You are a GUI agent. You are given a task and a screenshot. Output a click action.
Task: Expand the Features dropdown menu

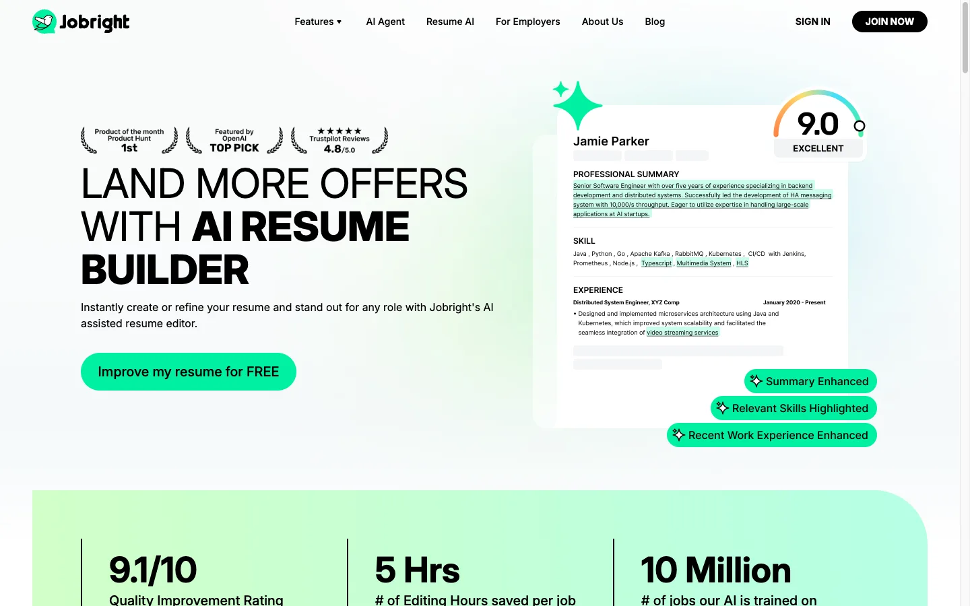[318, 22]
